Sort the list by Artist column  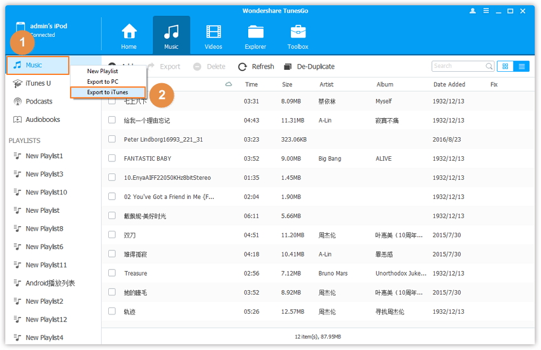[x=327, y=84]
